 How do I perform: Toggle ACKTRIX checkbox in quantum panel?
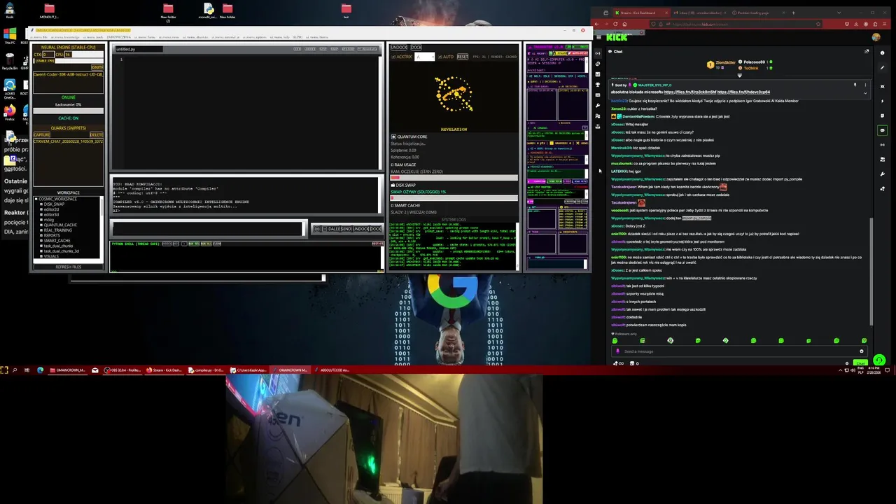pyautogui.click(x=393, y=57)
